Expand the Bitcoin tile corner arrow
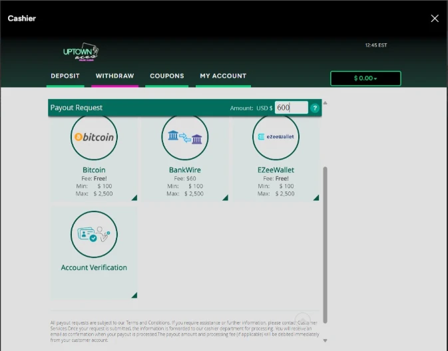This screenshot has height=351, width=448. click(134, 197)
